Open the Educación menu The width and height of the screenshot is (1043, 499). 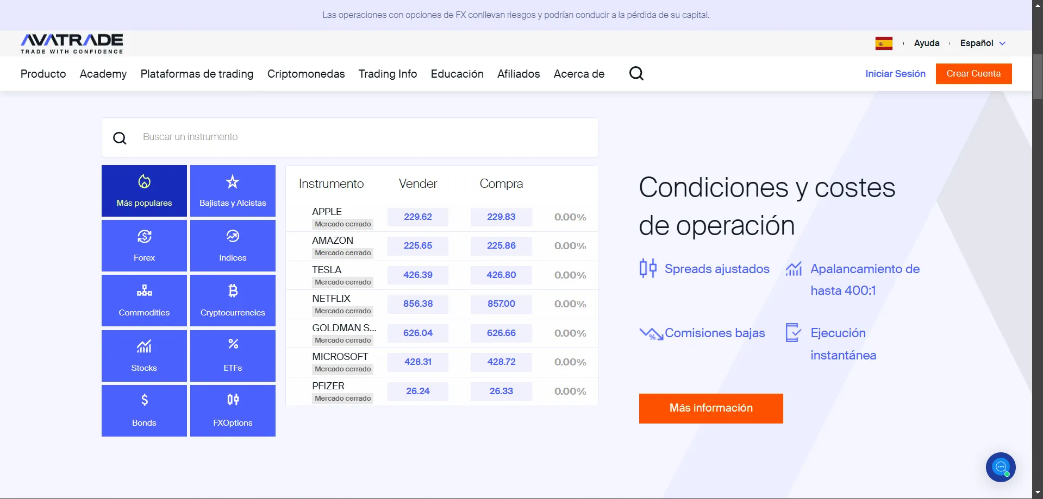pyautogui.click(x=457, y=74)
